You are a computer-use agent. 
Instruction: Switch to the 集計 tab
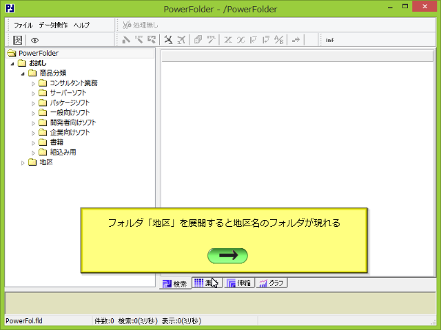(x=207, y=283)
